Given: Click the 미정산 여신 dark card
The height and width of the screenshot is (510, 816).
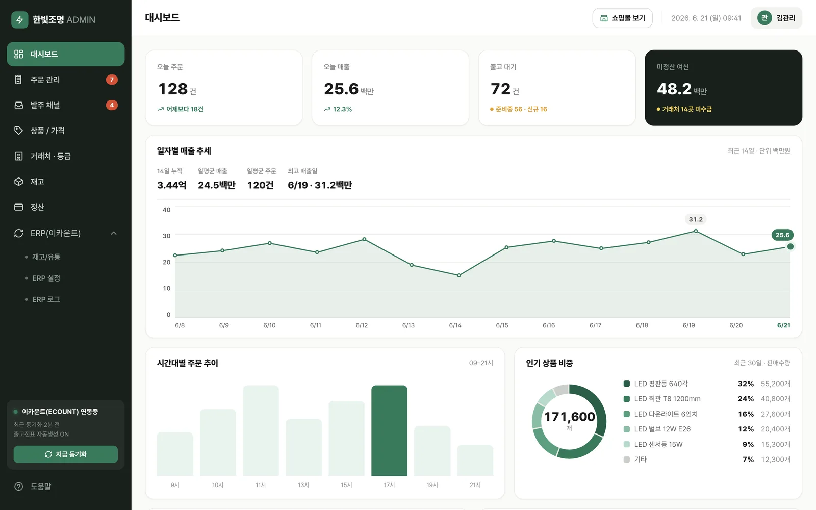Looking at the screenshot, I should 723,88.
